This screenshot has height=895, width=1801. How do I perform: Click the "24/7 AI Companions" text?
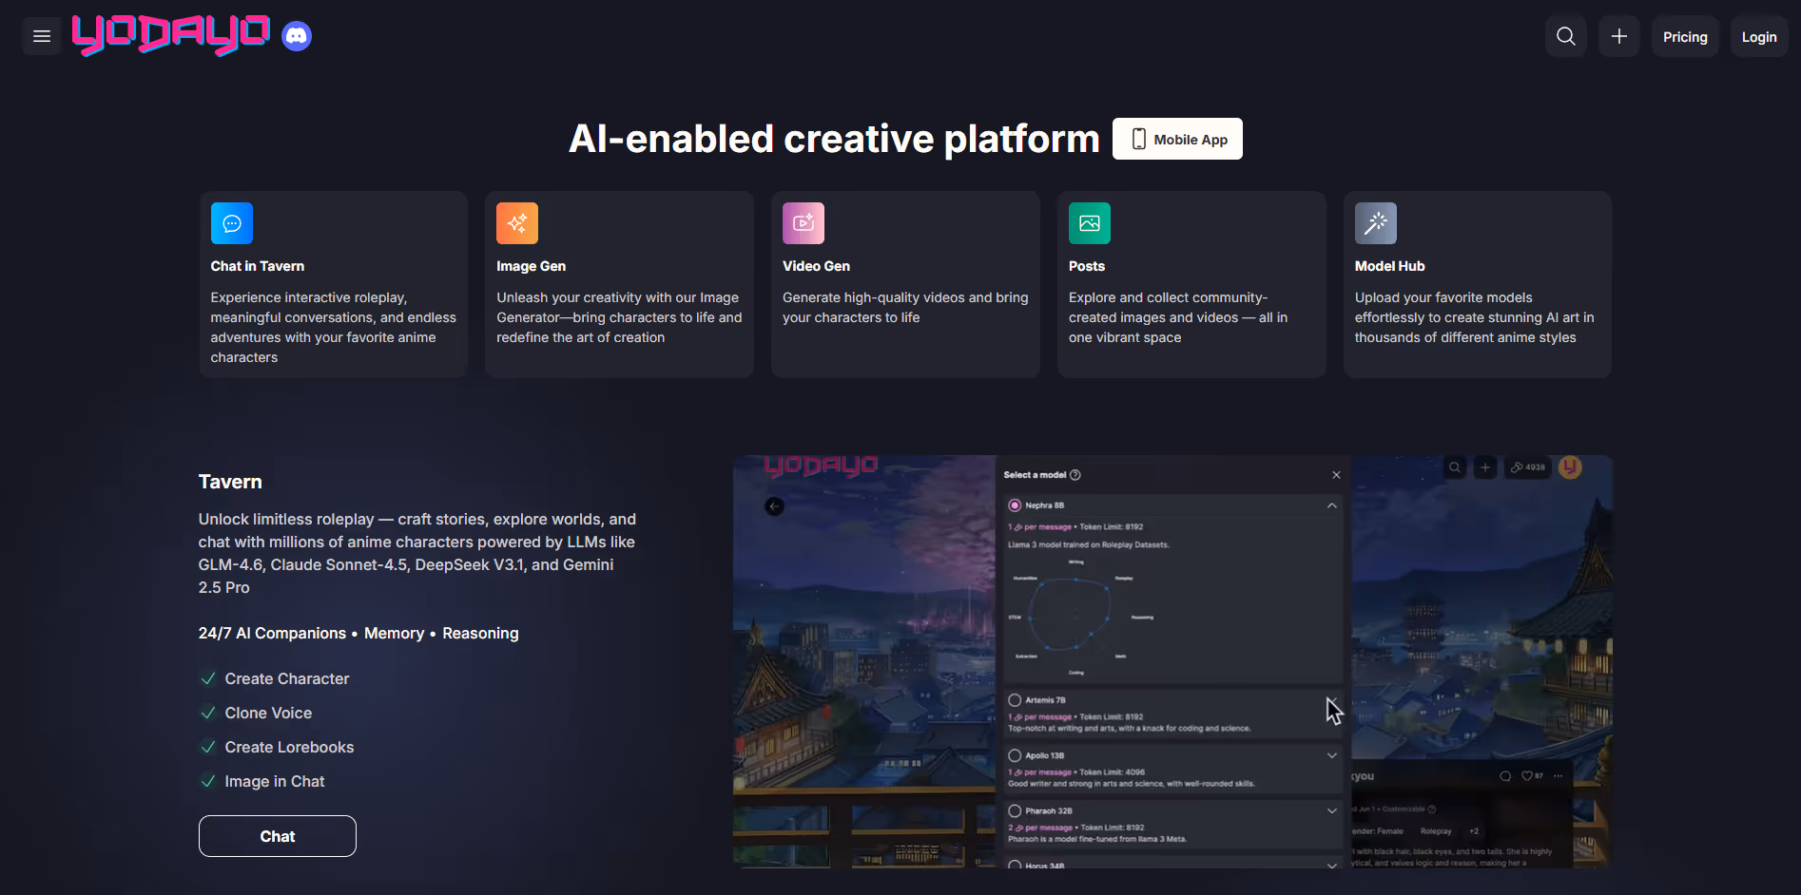pos(272,633)
